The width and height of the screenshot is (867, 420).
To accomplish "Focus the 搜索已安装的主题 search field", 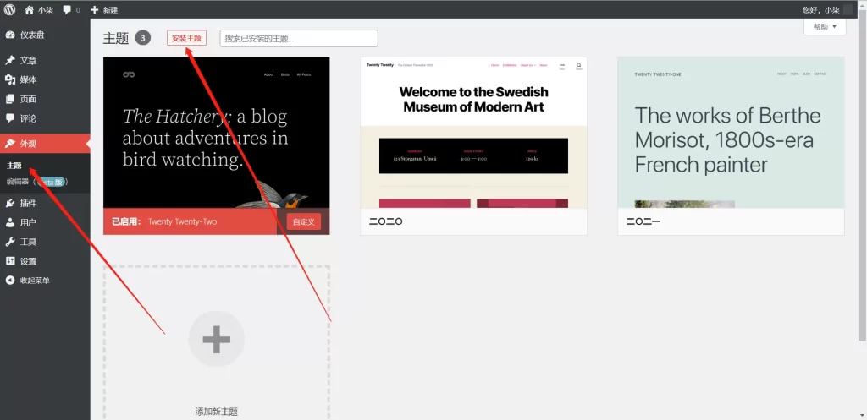I will tap(299, 39).
